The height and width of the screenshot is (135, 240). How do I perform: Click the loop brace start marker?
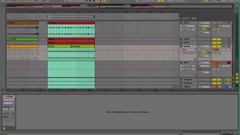point(49,16)
